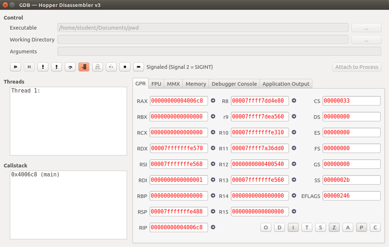The height and width of the screenshot is (247, 389).
Task: Select the 0x4006c8 (main) callstack entry
Action: pyautogui.click(x=35, y=175)
